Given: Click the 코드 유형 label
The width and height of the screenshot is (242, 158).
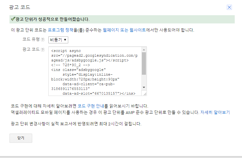Looking at the screenshot, I should (31, 39).
